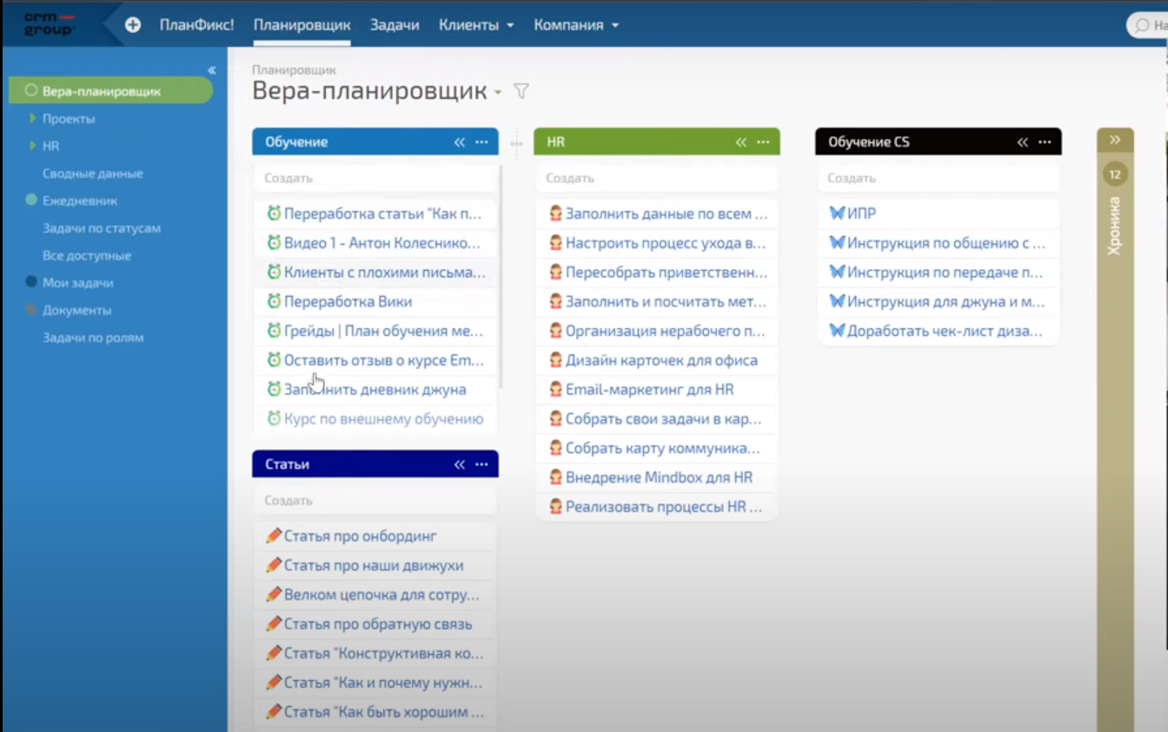This screenshot has width=1168, height=732.
Task: Click Создать field in Обучение column
Action: pyautogui.click(x=376, y=178)
